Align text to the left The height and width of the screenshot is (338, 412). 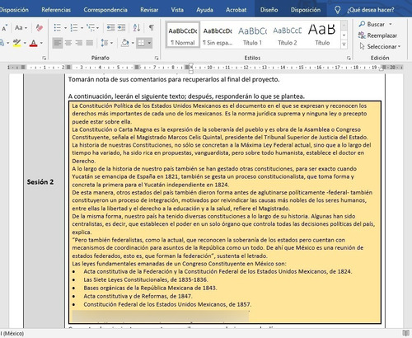click(x=58, y=43)
